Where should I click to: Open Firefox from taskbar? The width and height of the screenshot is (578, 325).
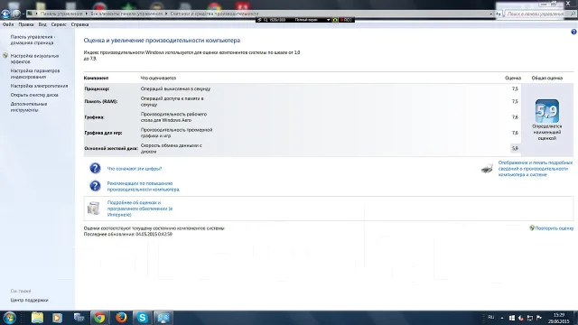pyautogui.click(x=121, y=318)
